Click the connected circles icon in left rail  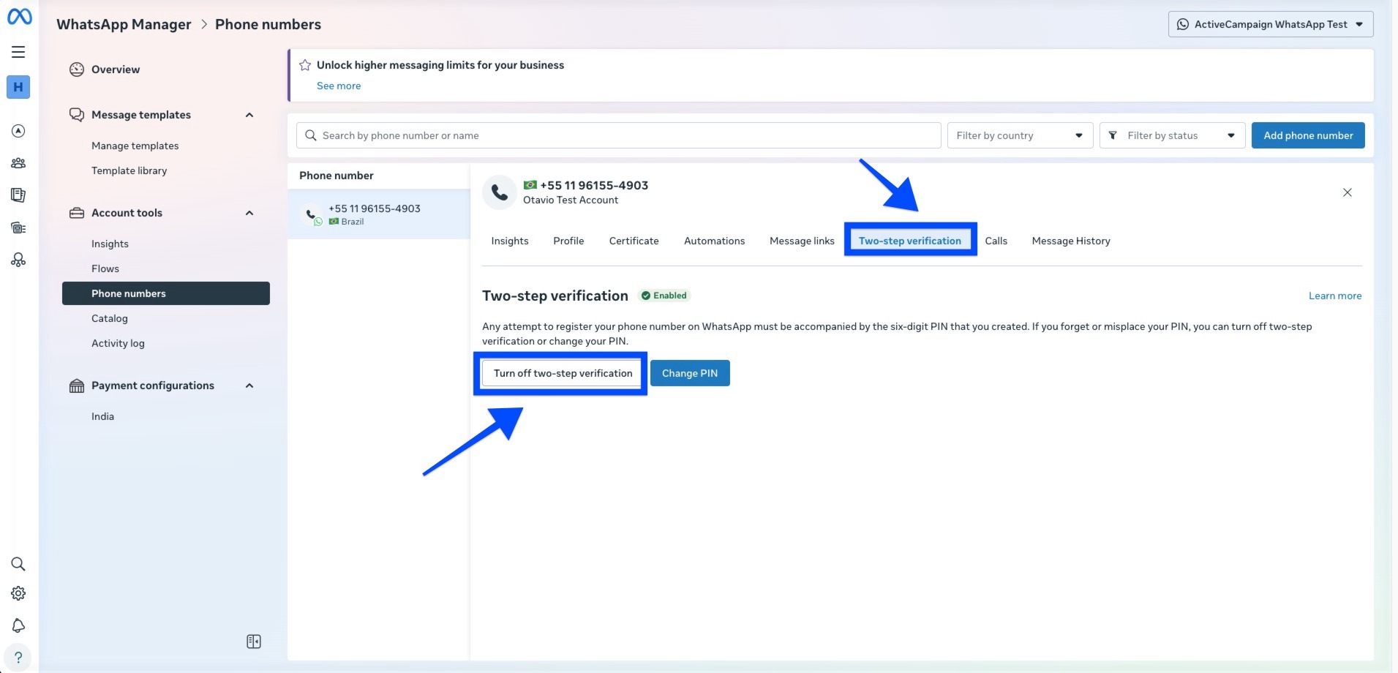coord(18,260)
